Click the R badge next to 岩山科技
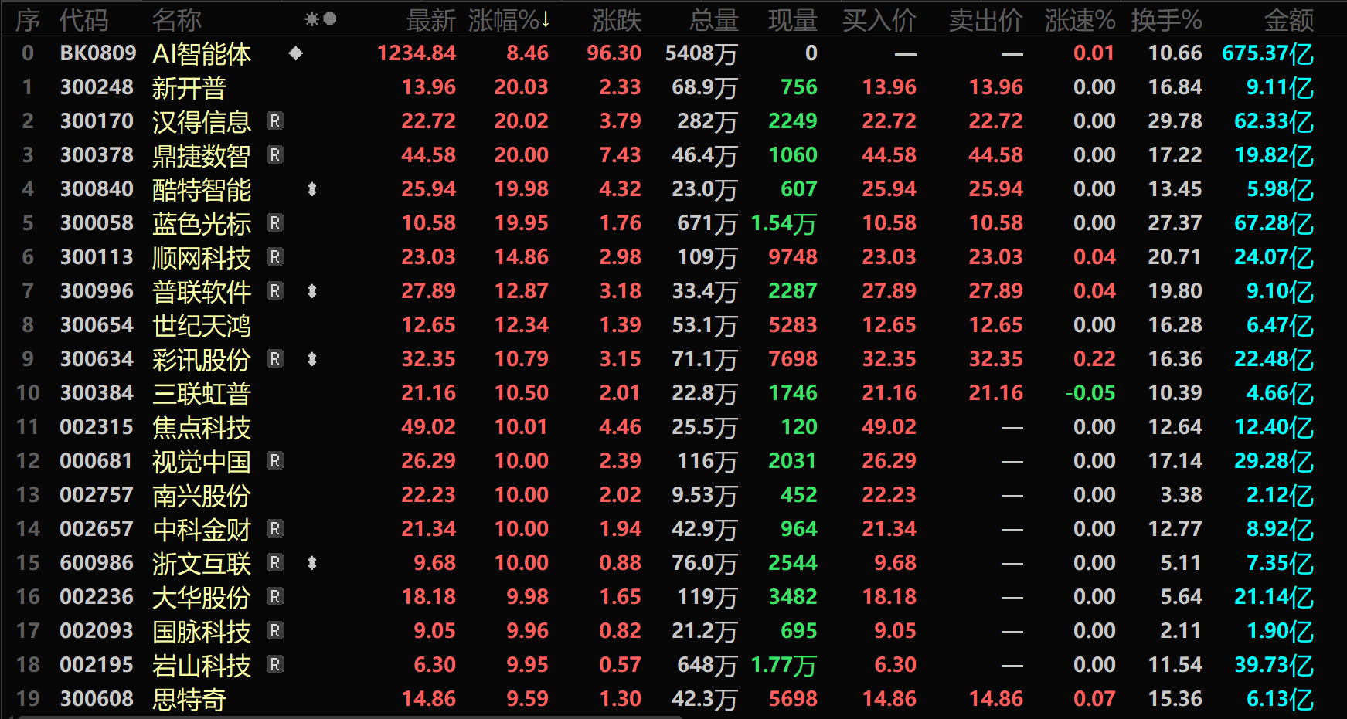The image size is (1347, 719). 274,665
